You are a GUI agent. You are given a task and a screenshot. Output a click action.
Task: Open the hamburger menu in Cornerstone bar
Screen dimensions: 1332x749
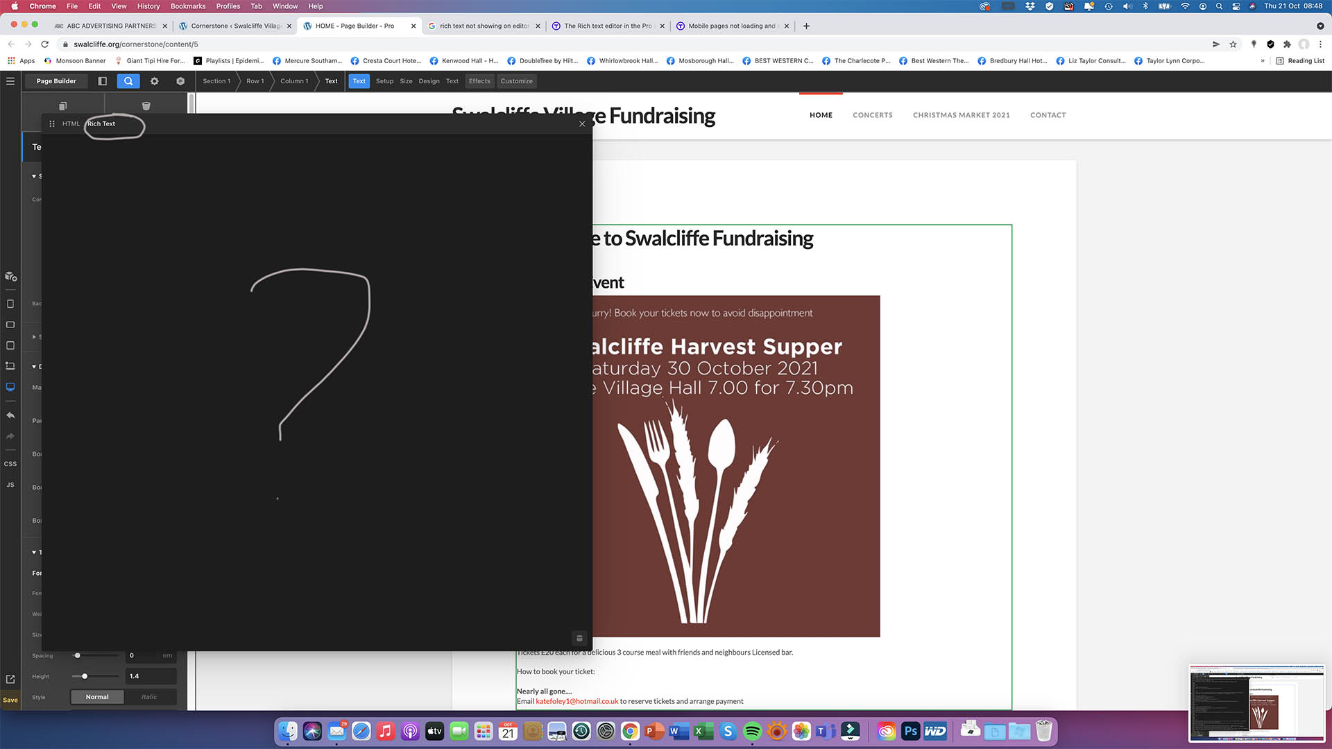(x=10, y=81)
